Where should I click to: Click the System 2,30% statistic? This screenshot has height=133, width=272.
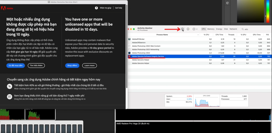click(x=179, y=96)
